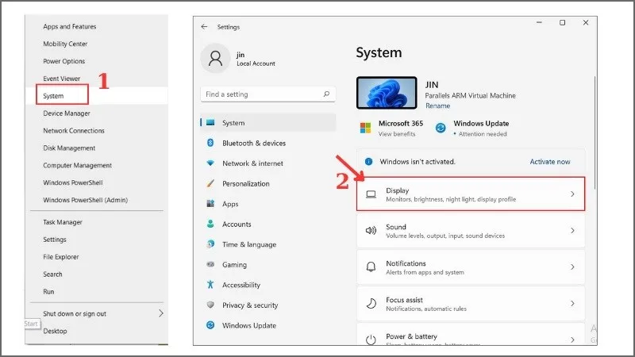Select System in the Win+X menu
This screenshot has width=635, height=357.
point(54,96)
